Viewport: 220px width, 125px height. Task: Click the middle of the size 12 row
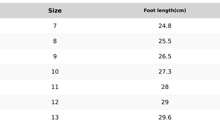tap(110, 102)
